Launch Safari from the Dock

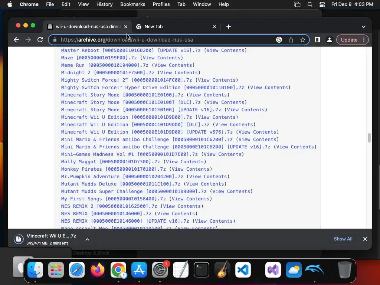[77, 270]
